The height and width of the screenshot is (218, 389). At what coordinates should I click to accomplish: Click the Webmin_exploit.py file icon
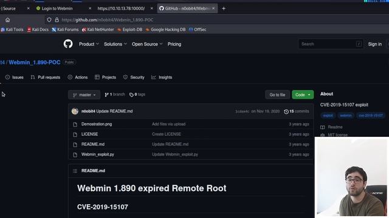(x=75, y=155)
